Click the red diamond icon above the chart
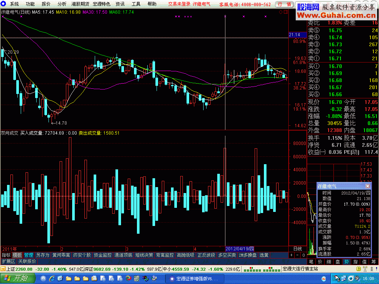This screenshot has width=379, height=284. point(281,12)
